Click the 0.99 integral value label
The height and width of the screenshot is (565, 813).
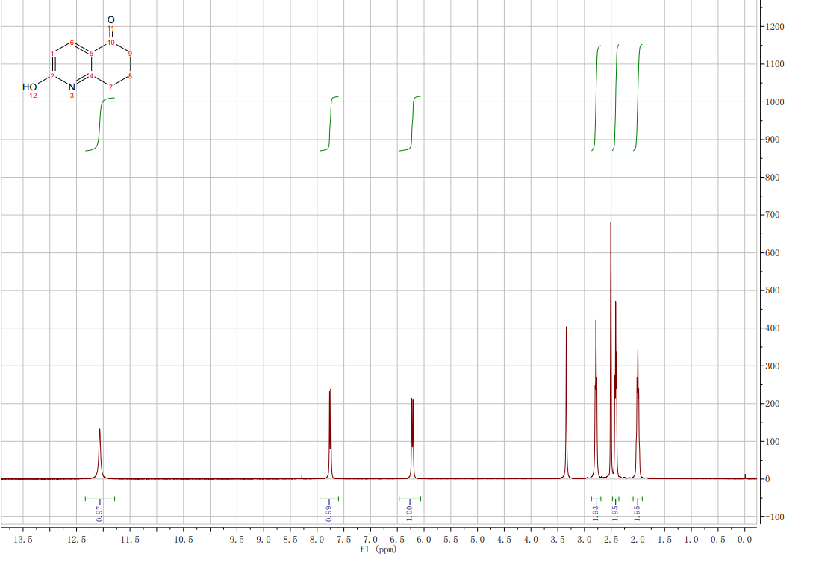click(328, 512)
